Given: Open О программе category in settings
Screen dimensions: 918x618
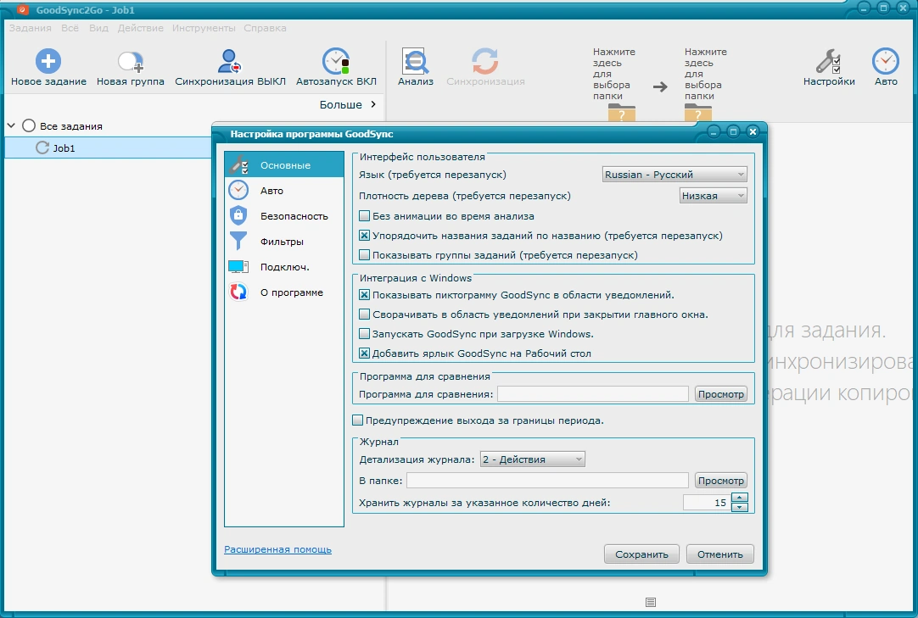Looking at the screenshot, I should 284,292.
